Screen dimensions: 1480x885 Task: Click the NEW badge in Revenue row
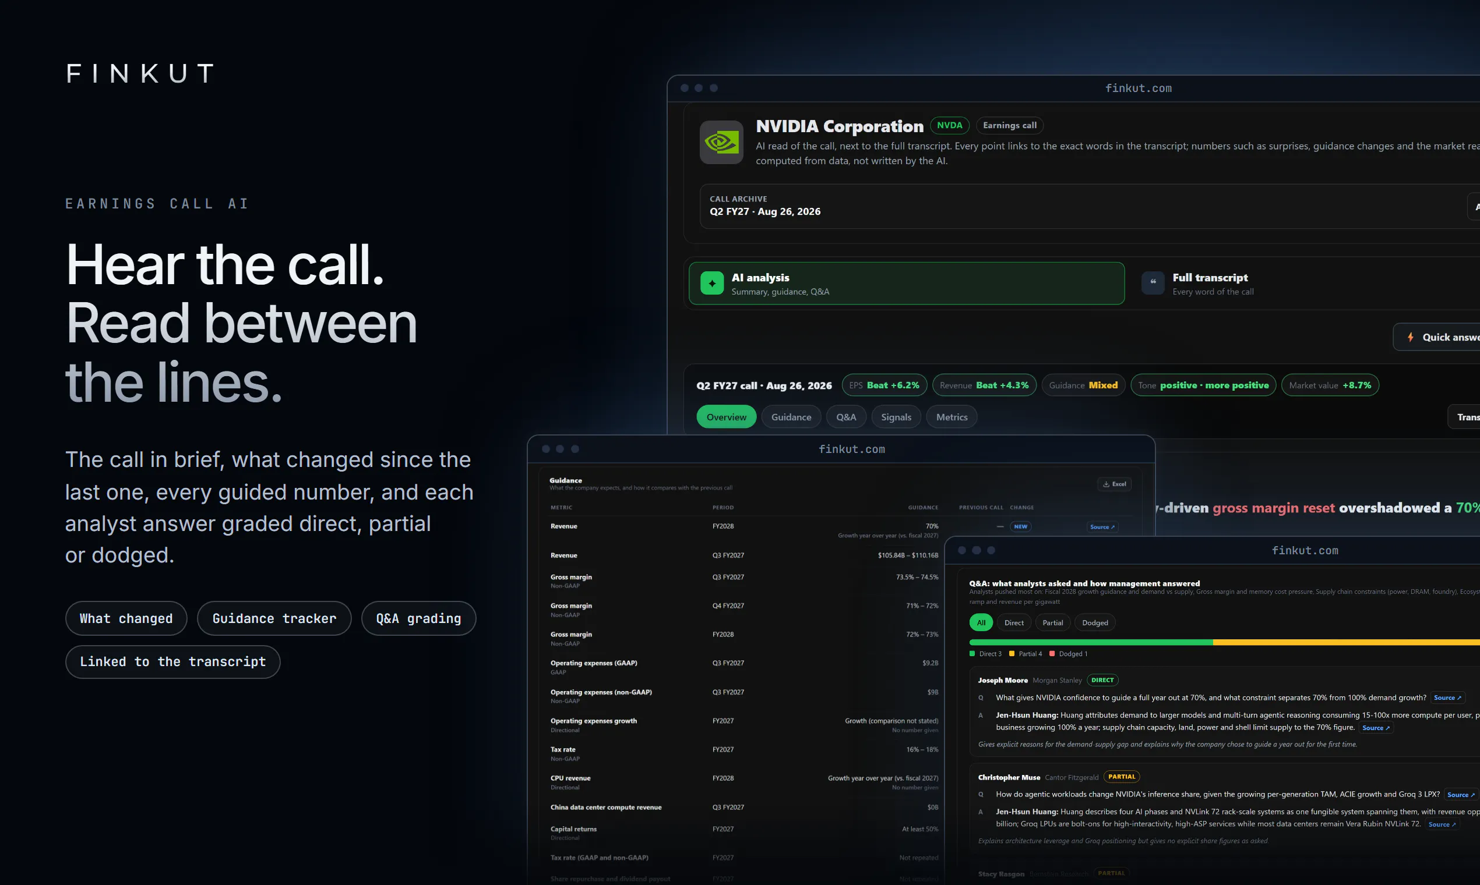pyautogui.click(x=1020, y=526)
